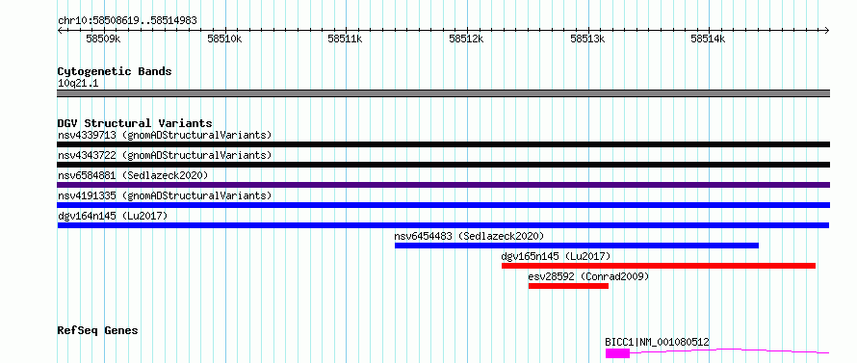Click the 58509k ruler tick label
Screen dimensions: 857x363
(103, 39)
